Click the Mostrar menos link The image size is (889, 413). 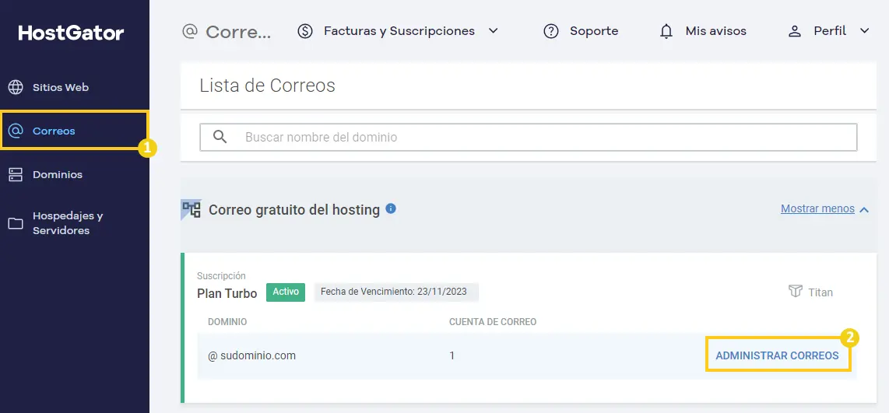click(x=817, y=208)
